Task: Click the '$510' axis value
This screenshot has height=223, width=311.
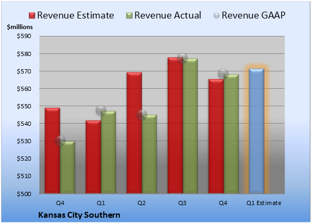Action: (x=24, y=176)
